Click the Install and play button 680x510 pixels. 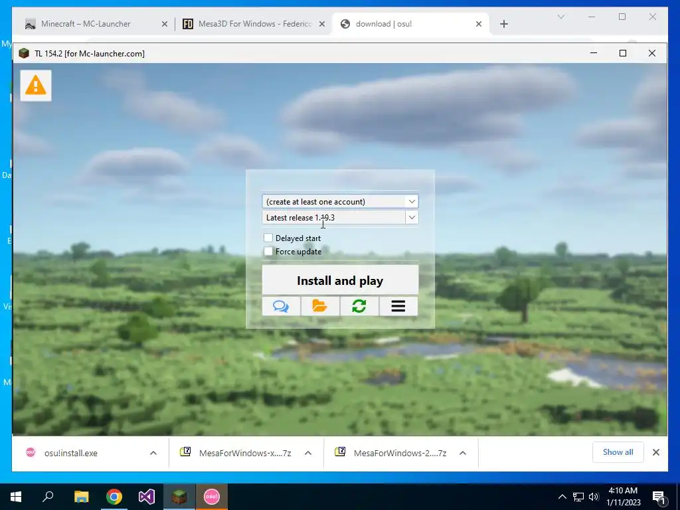(340, 281)
